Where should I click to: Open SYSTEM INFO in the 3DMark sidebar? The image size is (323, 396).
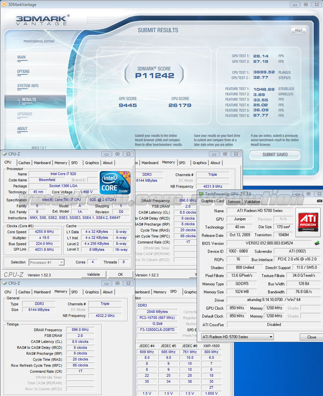click(x=28, y=86)
